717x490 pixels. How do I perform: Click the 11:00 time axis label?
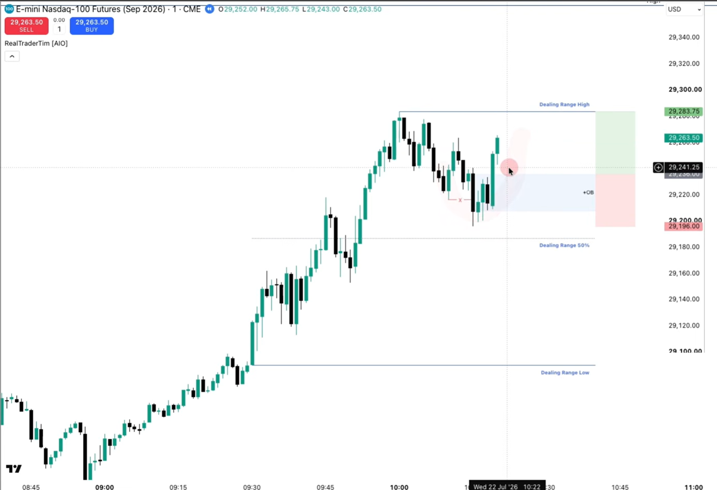click(693, 487)
